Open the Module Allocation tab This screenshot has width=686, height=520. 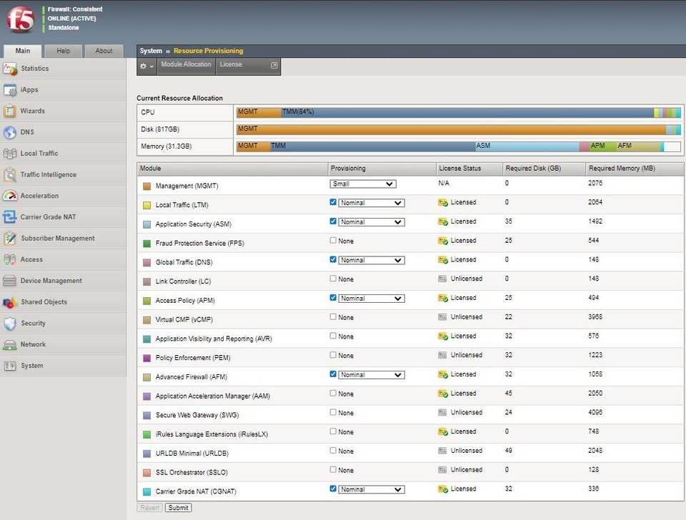pyautogui.click(x=186, y=65)
